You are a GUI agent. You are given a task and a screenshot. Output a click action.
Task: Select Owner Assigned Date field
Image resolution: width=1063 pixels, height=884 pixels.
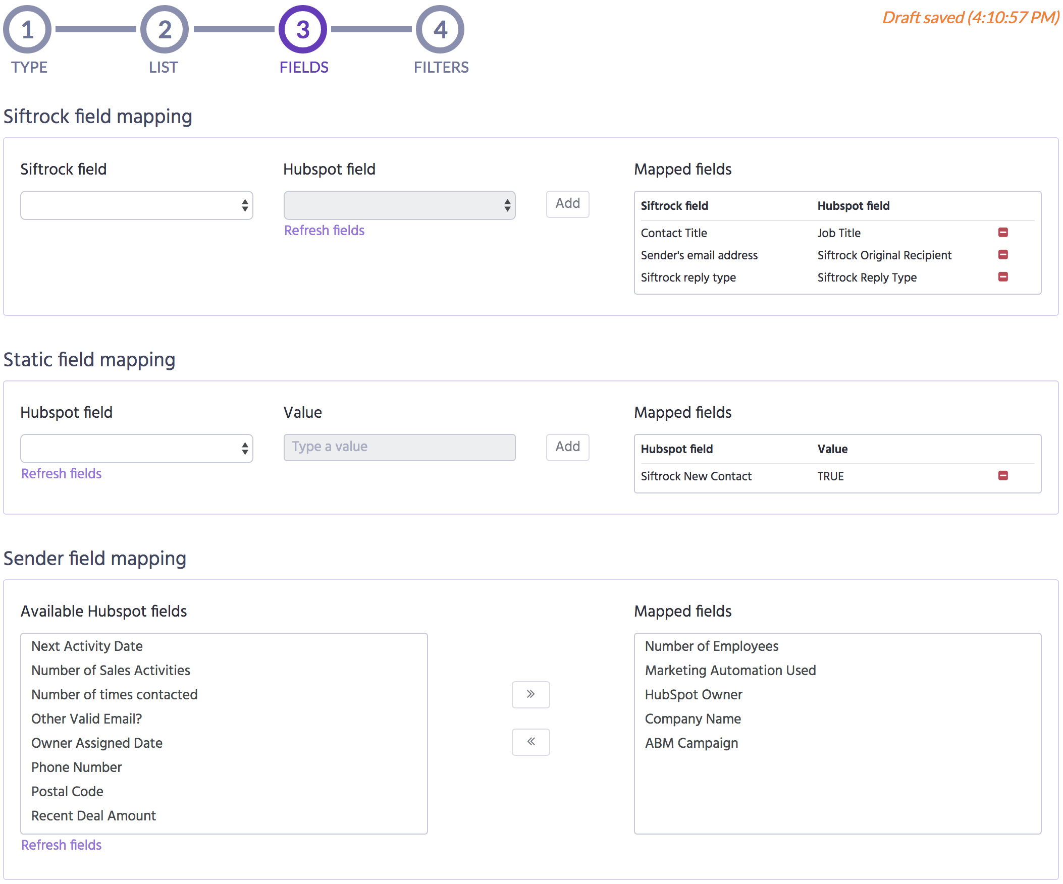[224, 743]
